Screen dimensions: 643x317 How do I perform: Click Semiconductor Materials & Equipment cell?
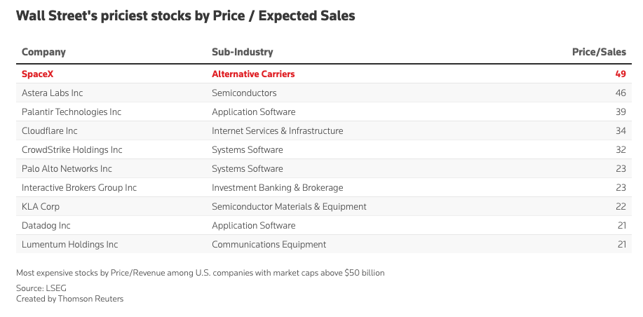[289, 207]
